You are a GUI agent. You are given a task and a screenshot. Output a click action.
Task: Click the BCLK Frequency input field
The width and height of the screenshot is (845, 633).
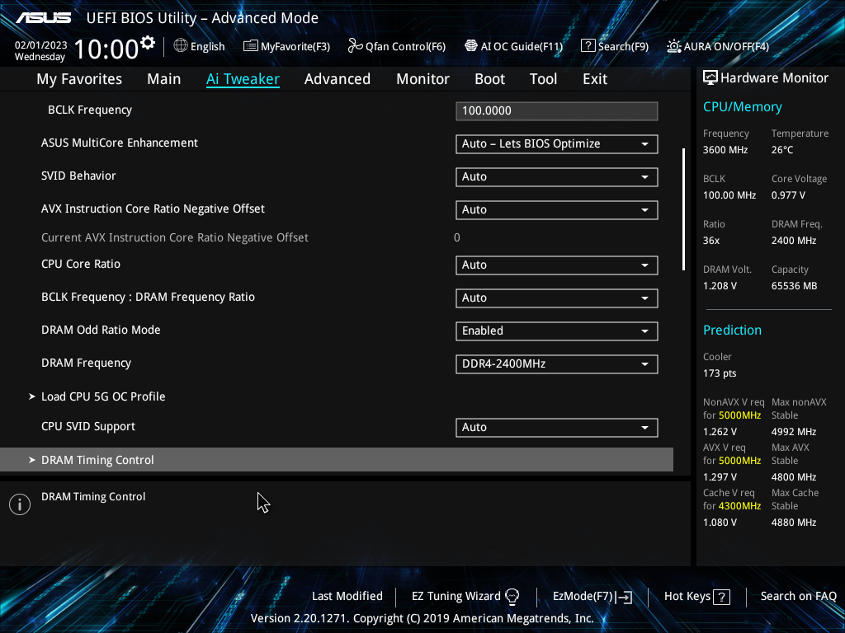(557, 111)
